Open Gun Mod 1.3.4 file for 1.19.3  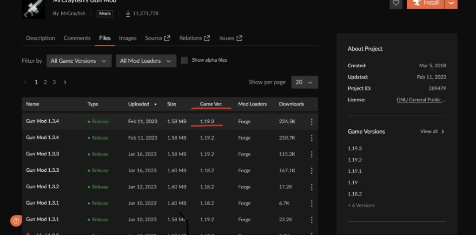point(42,121)
